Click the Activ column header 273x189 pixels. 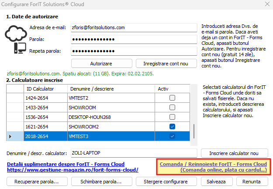point(172,89)
